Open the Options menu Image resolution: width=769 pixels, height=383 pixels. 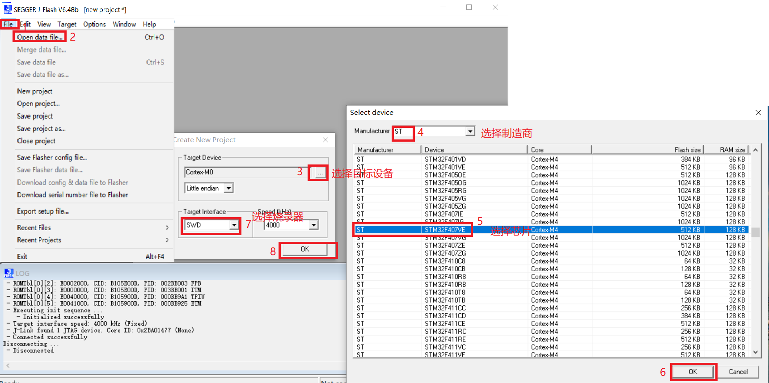(94, 24)
